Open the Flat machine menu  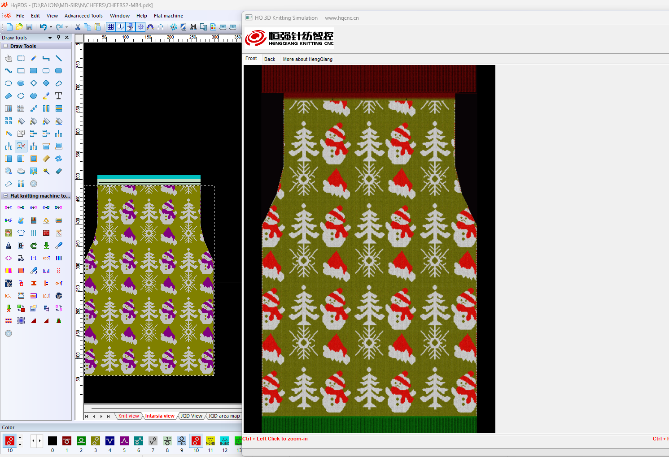[x=168, y=16]
